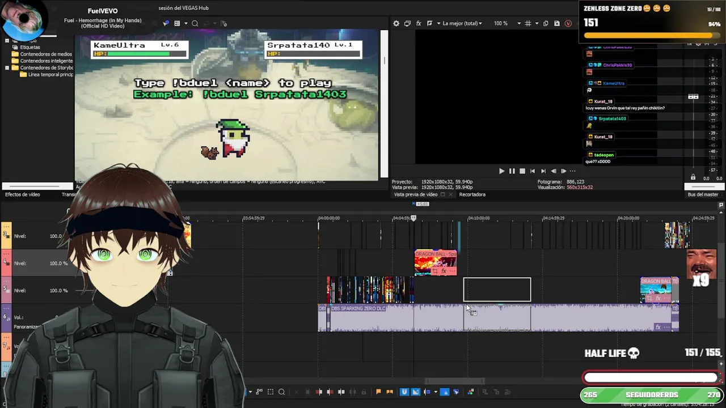726x408 pixels.
Task: Step to next frame in preview
Action: click(563, 171)
